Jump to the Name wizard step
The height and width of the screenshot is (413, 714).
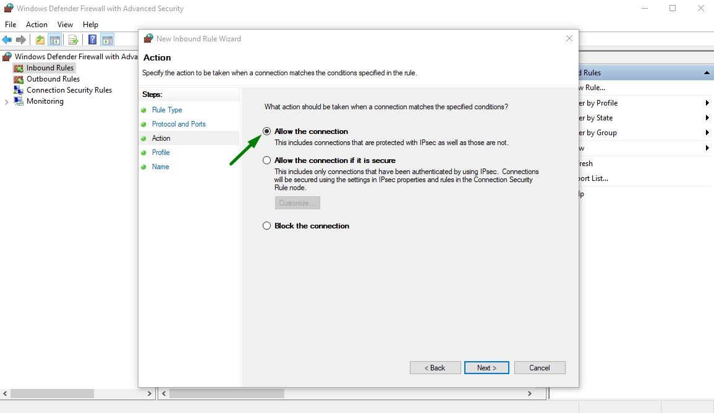160,167
